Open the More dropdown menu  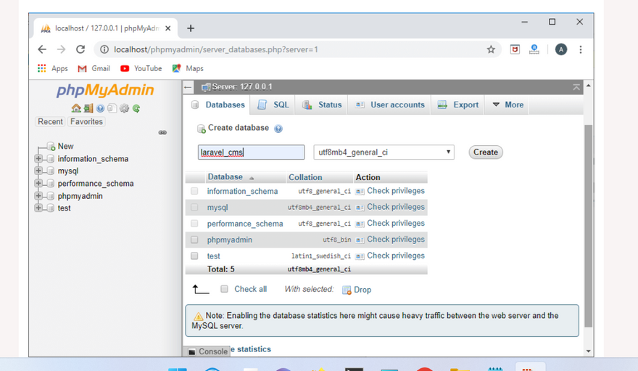coord(507,105)
